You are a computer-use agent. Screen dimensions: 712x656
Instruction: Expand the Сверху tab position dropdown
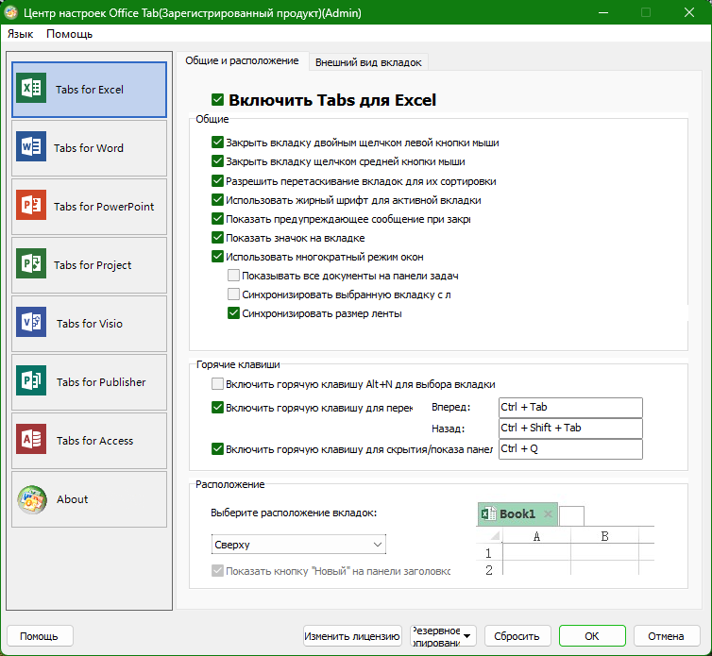[x=298, y=545]
